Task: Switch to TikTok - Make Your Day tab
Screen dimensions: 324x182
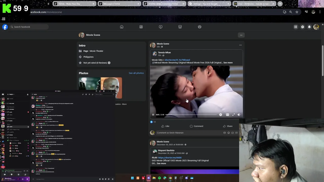Action: (x=74, y=4)
